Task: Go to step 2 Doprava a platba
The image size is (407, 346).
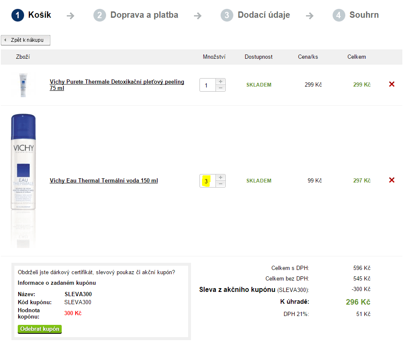Action: (x=136, y=15)
